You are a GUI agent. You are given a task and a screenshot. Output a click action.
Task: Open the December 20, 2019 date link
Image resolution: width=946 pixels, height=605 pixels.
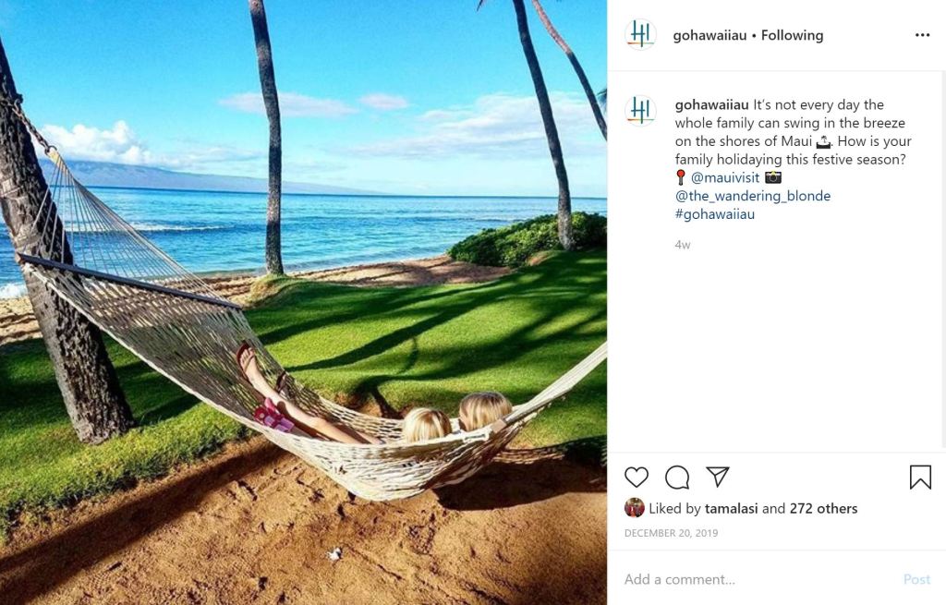(x=671, y=533)
